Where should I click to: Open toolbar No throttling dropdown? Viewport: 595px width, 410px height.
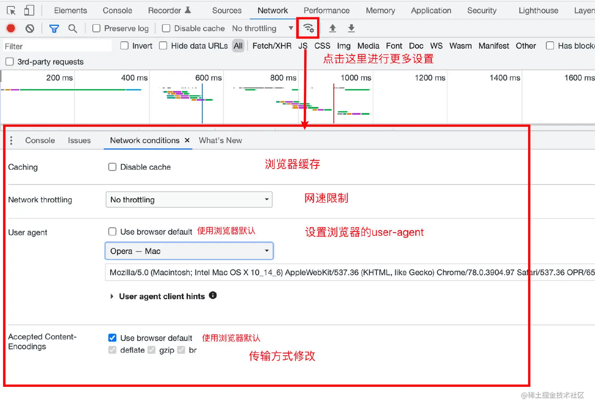(x=262, y=28)
